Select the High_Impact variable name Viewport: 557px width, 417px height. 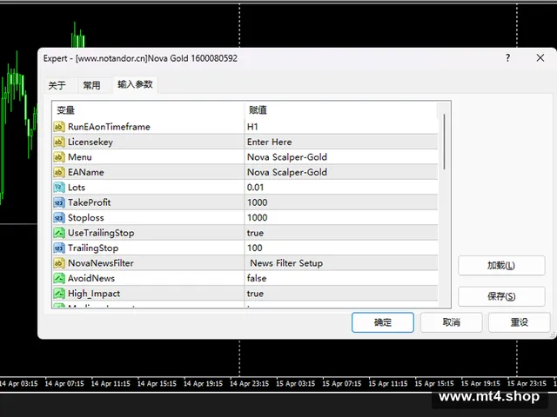point(94,294)
